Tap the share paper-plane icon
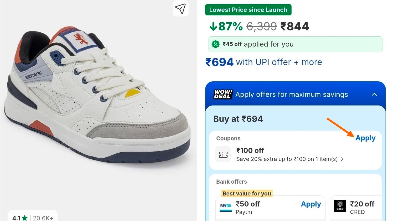The image size is (394, 221). click(x=181, y=9)
